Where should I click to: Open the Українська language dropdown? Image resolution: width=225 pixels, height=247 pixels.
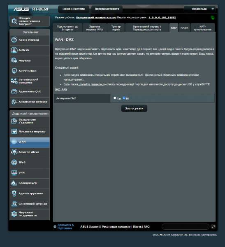[200, 9]
